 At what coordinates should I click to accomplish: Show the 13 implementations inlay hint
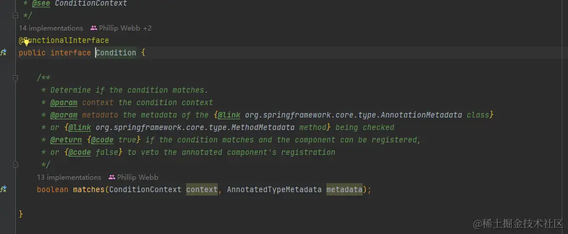[69, 177]
